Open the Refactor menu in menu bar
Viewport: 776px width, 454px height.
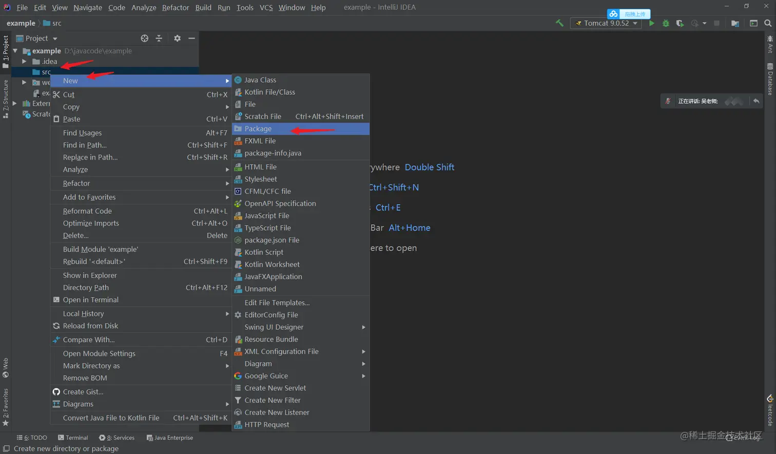pos(176,8)
